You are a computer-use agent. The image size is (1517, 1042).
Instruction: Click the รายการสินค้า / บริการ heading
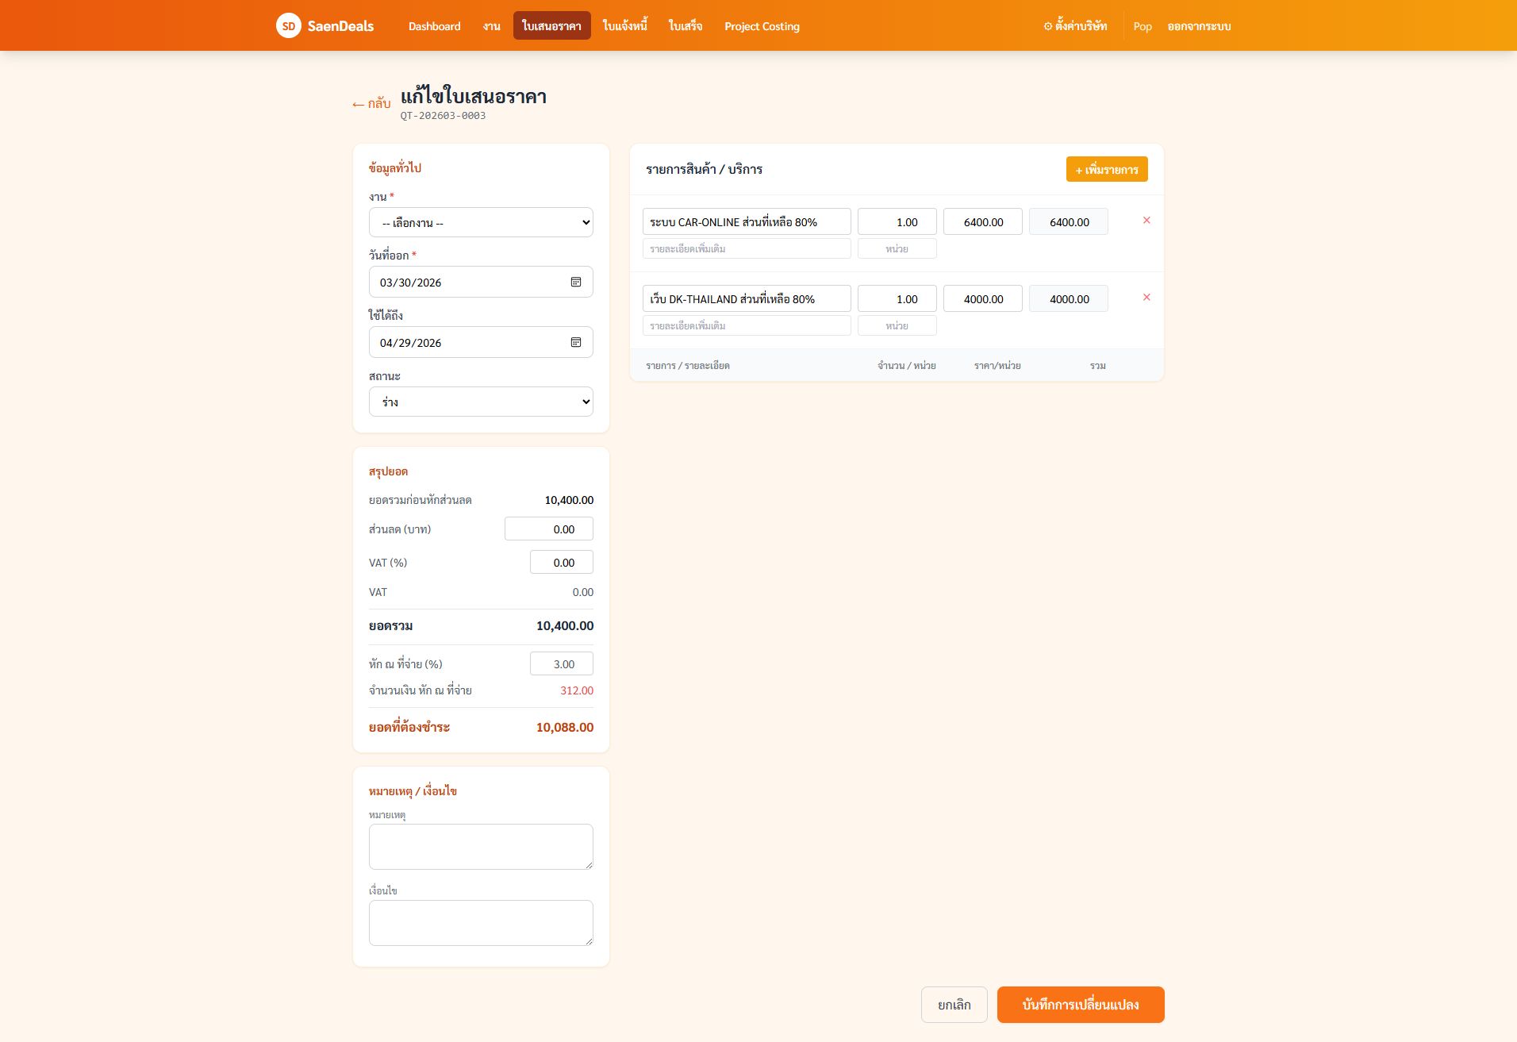[705, 169]
